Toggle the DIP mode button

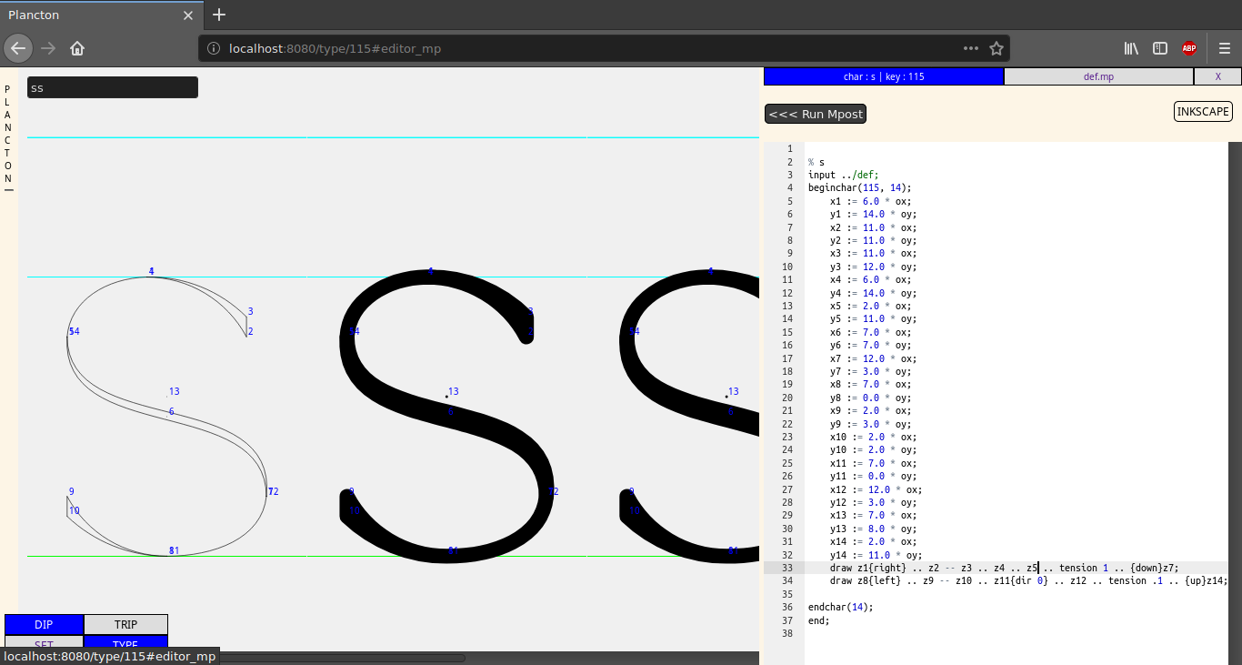click(x=44, y=624)
